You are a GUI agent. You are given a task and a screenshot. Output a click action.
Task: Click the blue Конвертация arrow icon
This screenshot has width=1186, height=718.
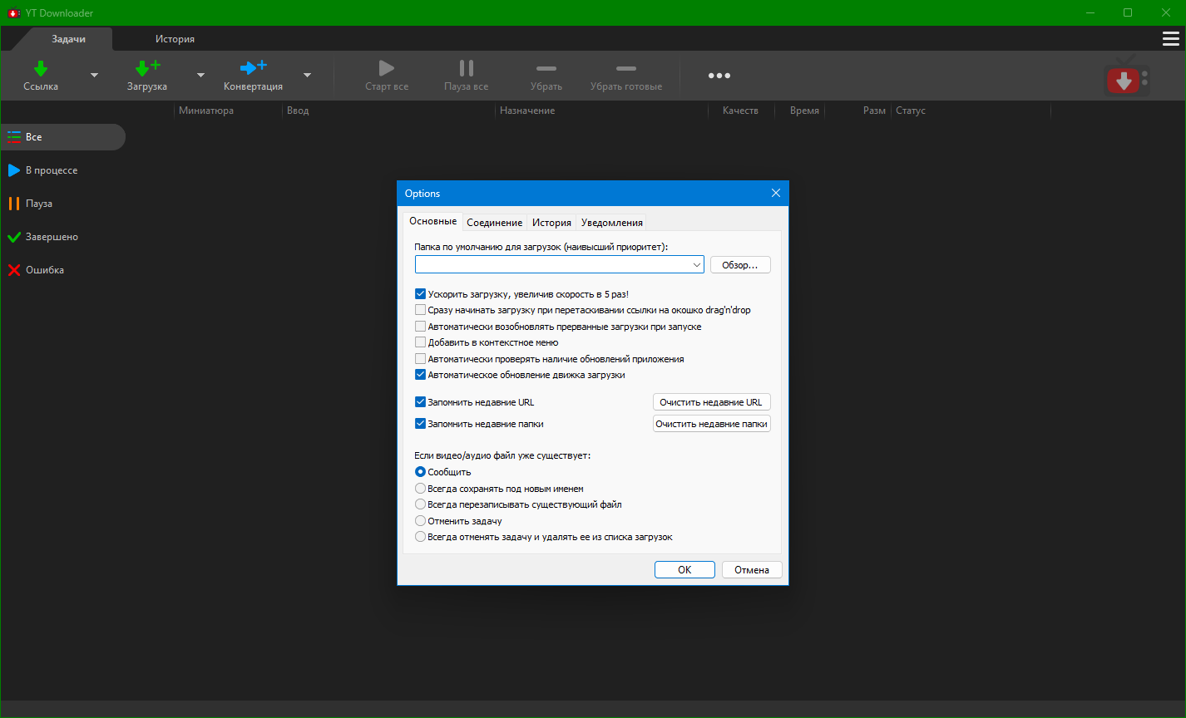coord(253,68)
